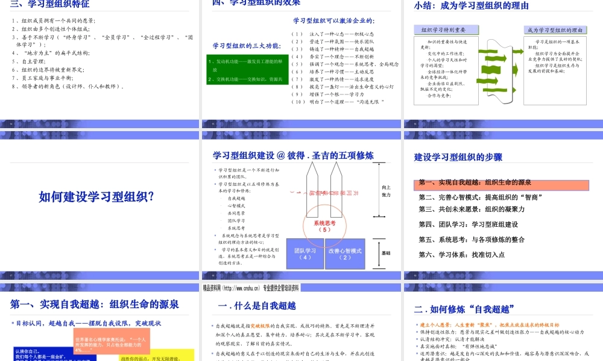This screenshot has height=361, width=603.
Task: Click the 学习型组织的三大功能 heading
Action: coord(247,46)
